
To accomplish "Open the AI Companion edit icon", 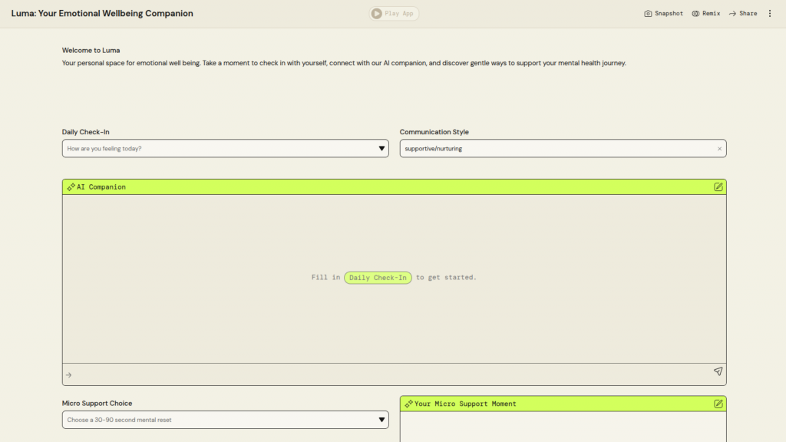I will pyautogui.click(x=718, y=186).
